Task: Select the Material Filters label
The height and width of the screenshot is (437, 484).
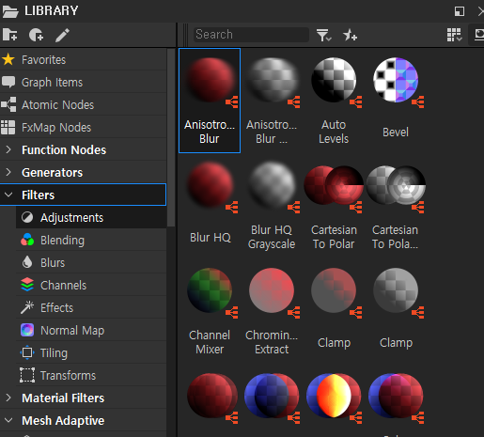Action: pos(63,398)
